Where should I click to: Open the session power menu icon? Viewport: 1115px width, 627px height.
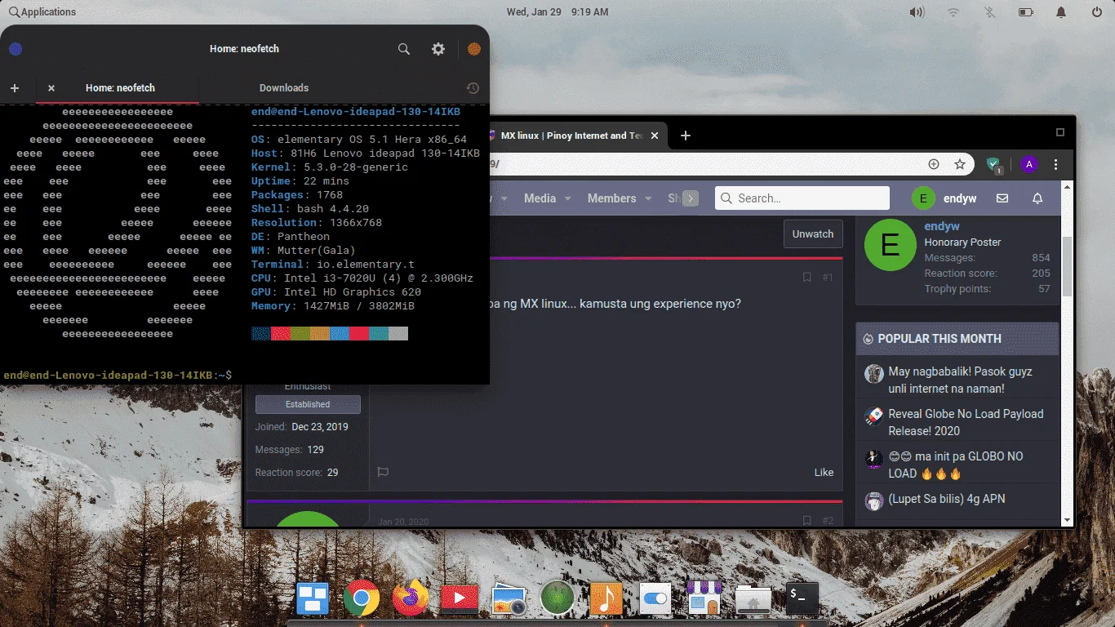1098,12
